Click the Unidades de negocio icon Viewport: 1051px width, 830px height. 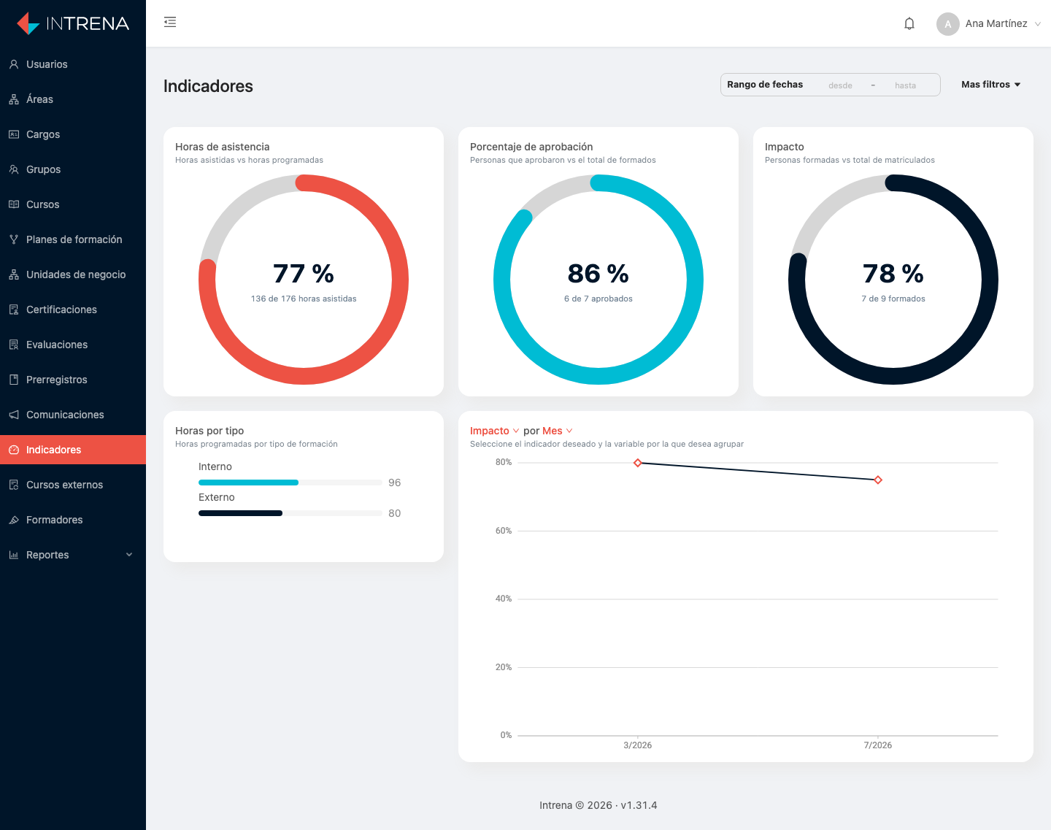click(14, 274)
